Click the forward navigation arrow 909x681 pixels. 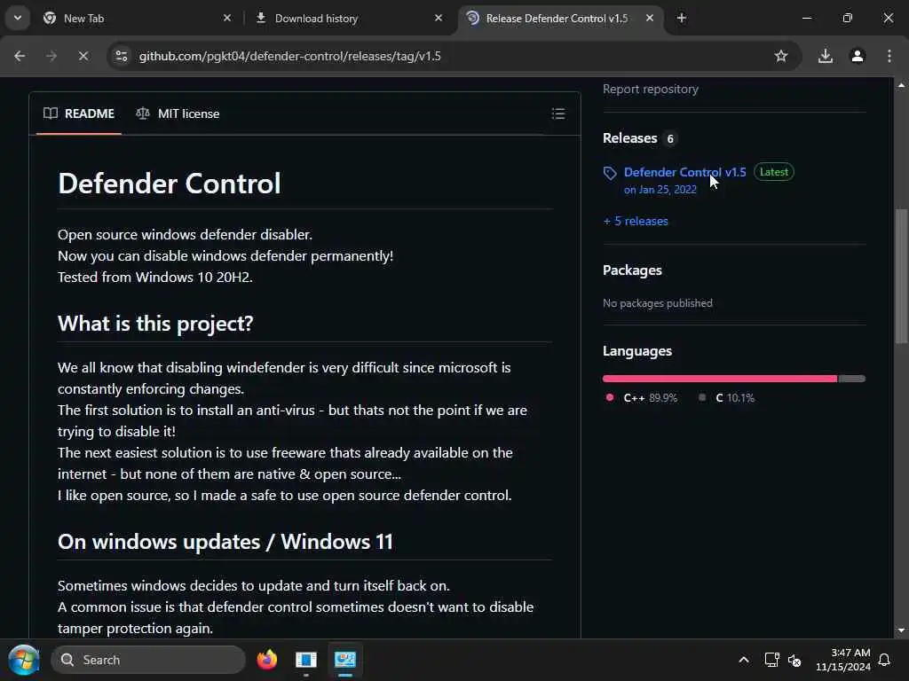click(x=51, y=56)
